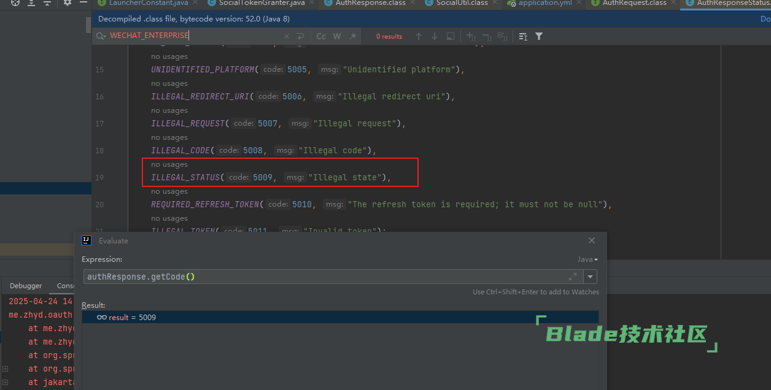Click ILLEGAL_STATUS enum constant
This screenshot has width=771, height=390.
[186, 177]
